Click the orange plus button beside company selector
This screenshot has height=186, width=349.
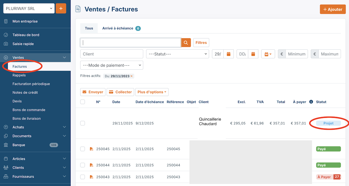pyautogui.click(x=61, y=9)
